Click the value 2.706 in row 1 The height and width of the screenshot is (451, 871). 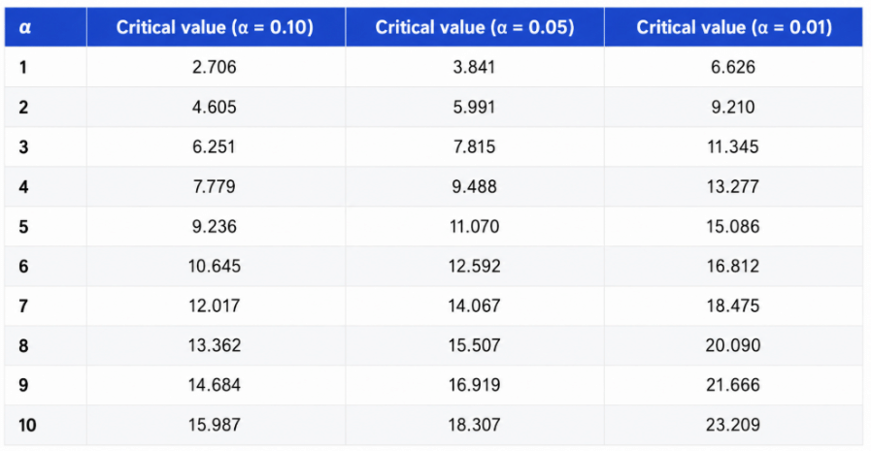click(x=215, y=67)
